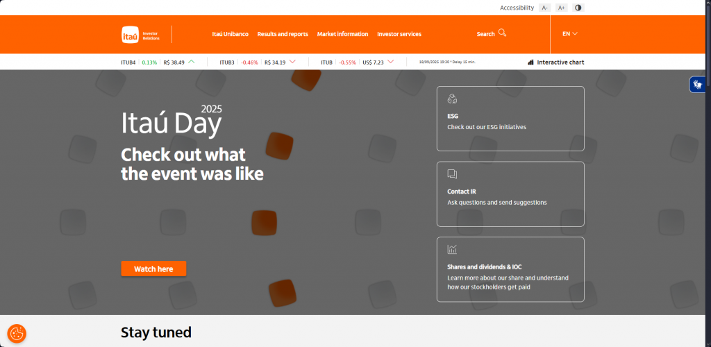Click the -0.46% change value

[249, 62]
